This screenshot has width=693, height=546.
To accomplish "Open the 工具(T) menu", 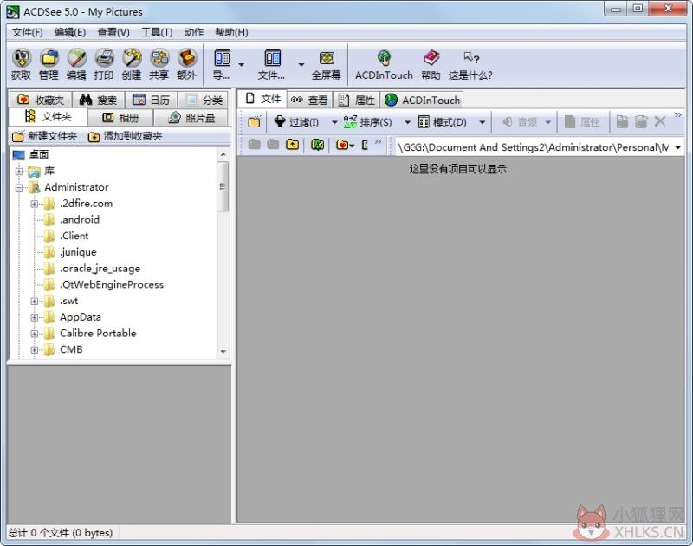I will pyautogui.click(x=157, y=32).
